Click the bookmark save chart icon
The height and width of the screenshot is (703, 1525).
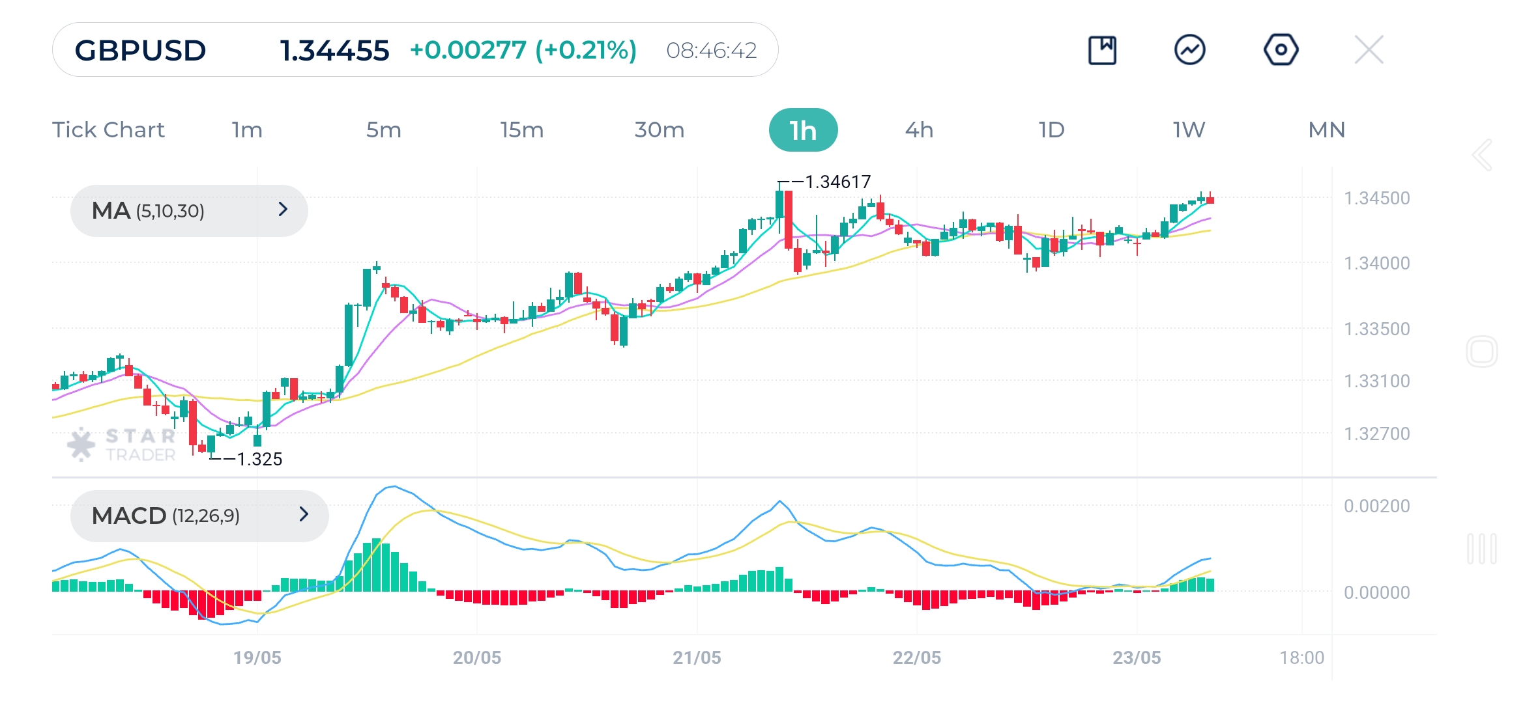1102,50
